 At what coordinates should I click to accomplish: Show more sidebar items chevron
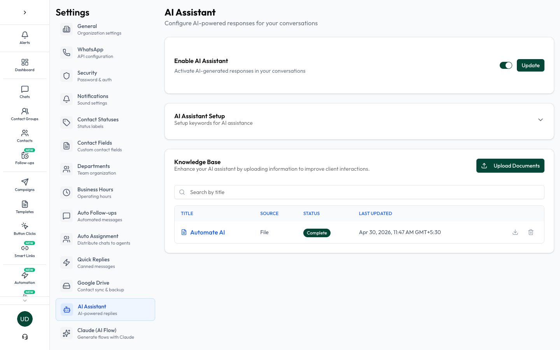click(x=25, y=300)
